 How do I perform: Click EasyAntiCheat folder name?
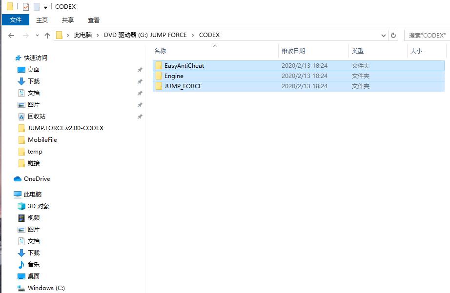pos(184,66)
